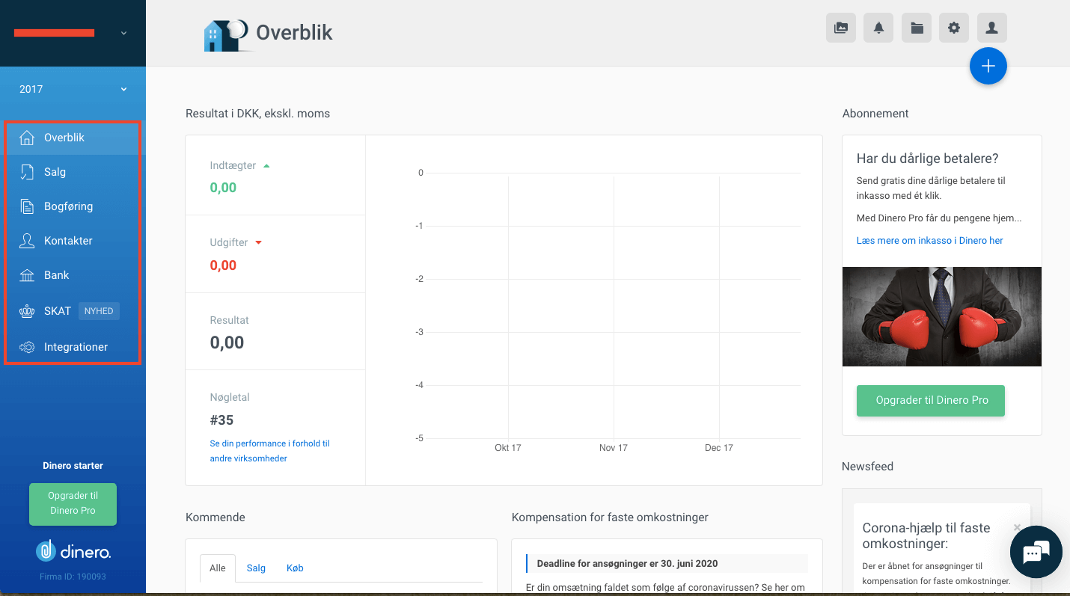
Task: Click the Salg document icon in sidebar
Action: click(27, 172)
